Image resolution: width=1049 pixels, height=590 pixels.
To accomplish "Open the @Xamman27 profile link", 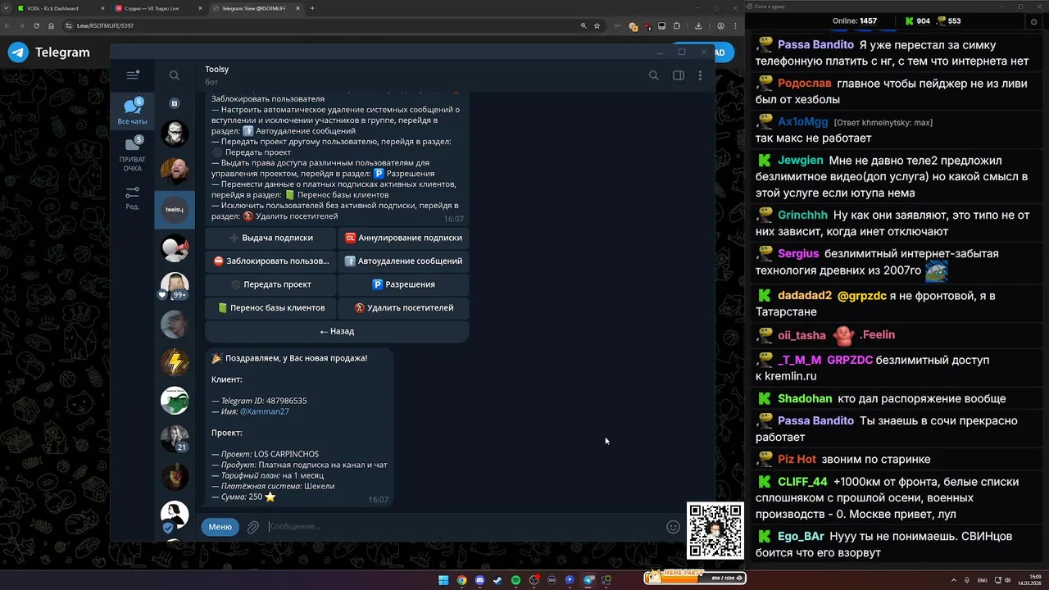I will pos(265,411).
